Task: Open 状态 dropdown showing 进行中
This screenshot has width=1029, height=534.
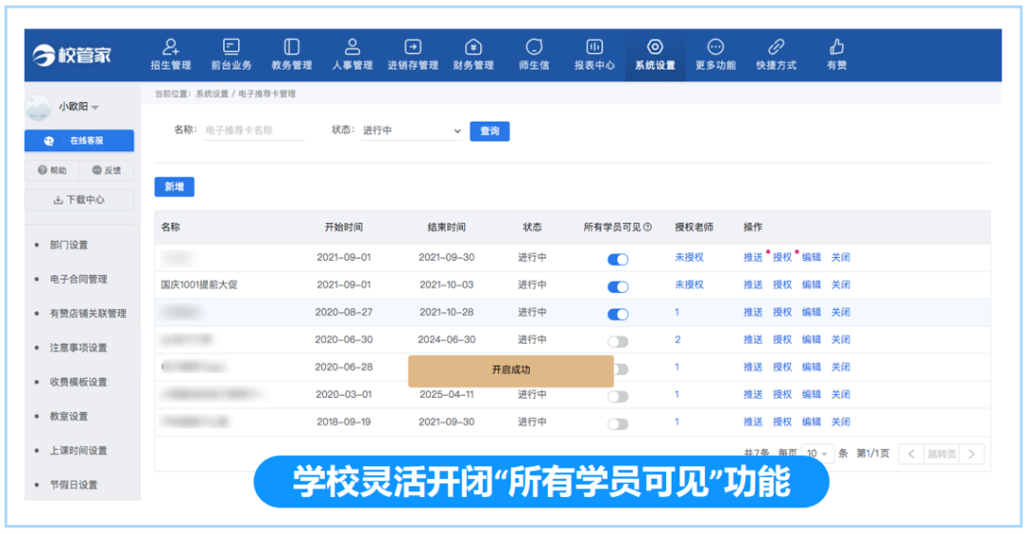Action: coord(412,130)
